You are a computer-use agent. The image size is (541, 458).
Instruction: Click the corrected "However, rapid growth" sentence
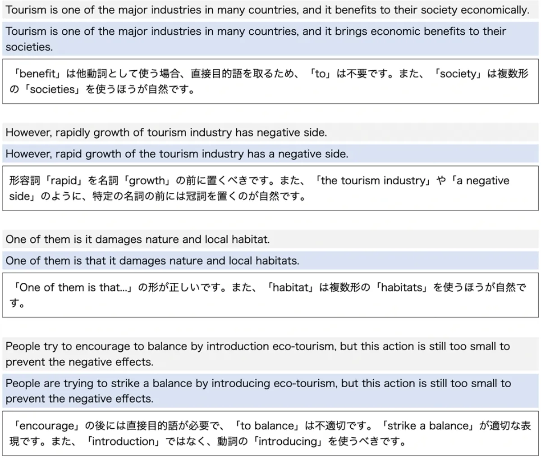click(x=177, y=154)
